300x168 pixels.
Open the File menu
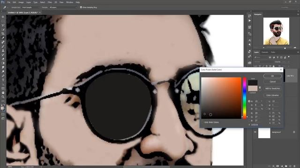8,2
